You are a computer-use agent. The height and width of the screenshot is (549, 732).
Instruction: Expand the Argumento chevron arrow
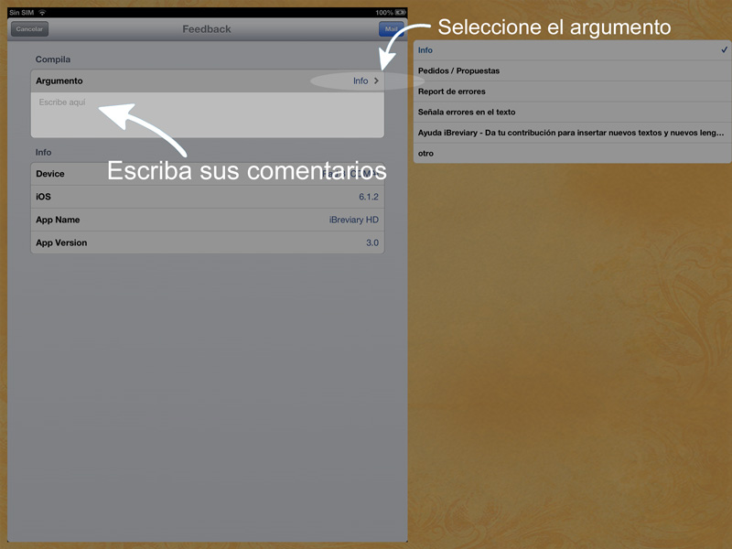click(376, 81)
